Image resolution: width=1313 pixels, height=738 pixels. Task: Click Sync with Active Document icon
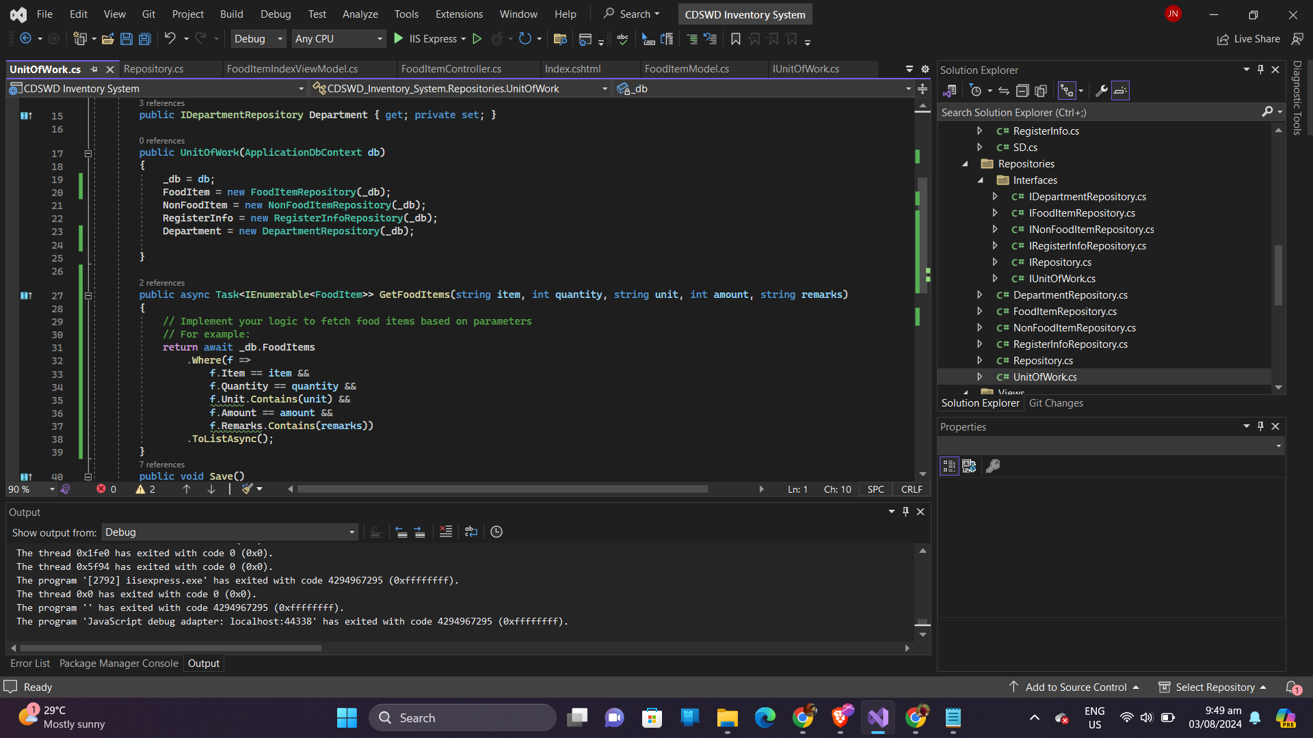(1004, 91)
